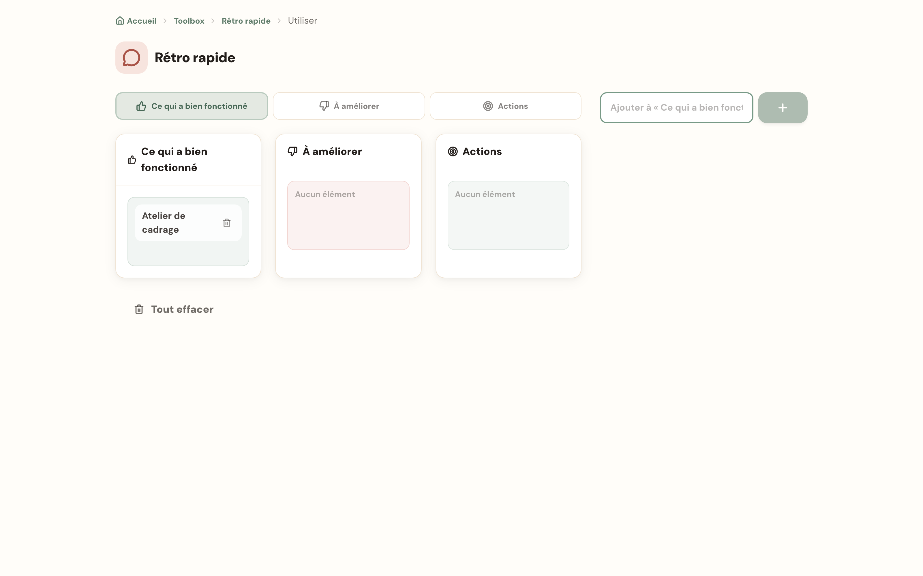
Task: Click the speech bubble Rétro rapide icon
Action: point(132,58)
